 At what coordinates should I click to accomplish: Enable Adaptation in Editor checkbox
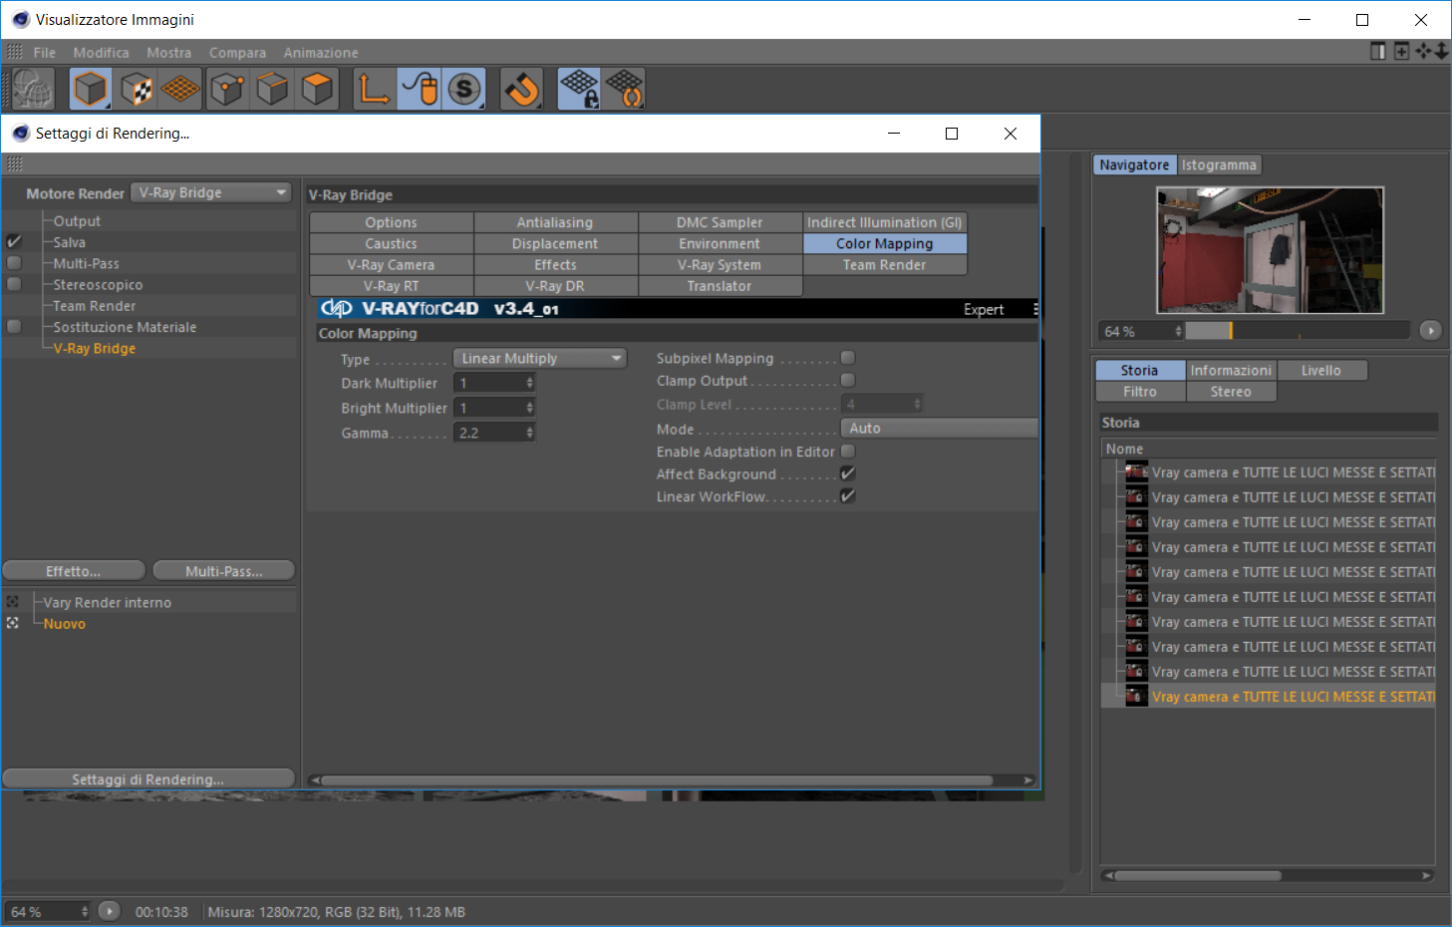tap(848, 452)
